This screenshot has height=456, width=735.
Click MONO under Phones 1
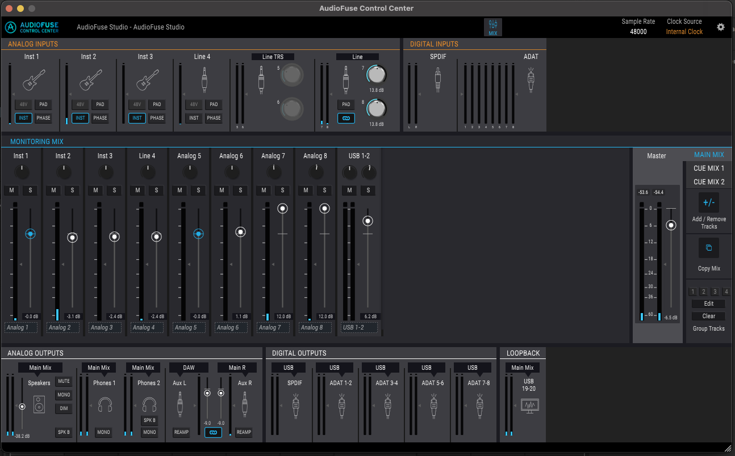point(103,432)
